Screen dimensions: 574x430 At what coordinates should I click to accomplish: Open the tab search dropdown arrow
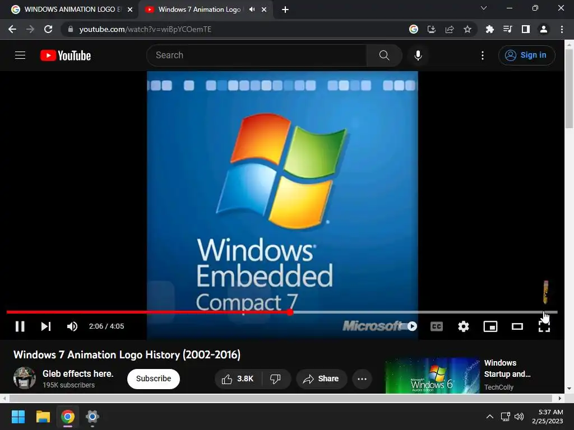[x=484, y=8]
